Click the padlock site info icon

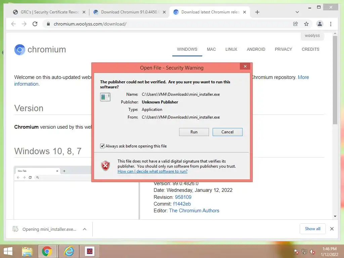[48, 24]
